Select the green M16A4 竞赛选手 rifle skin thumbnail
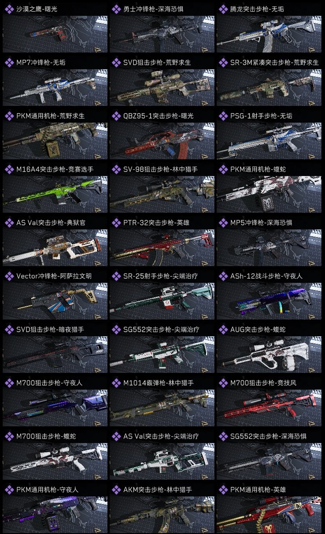 55,195
